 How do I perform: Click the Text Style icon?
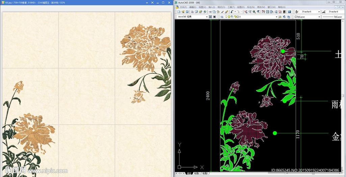point(297,12)
